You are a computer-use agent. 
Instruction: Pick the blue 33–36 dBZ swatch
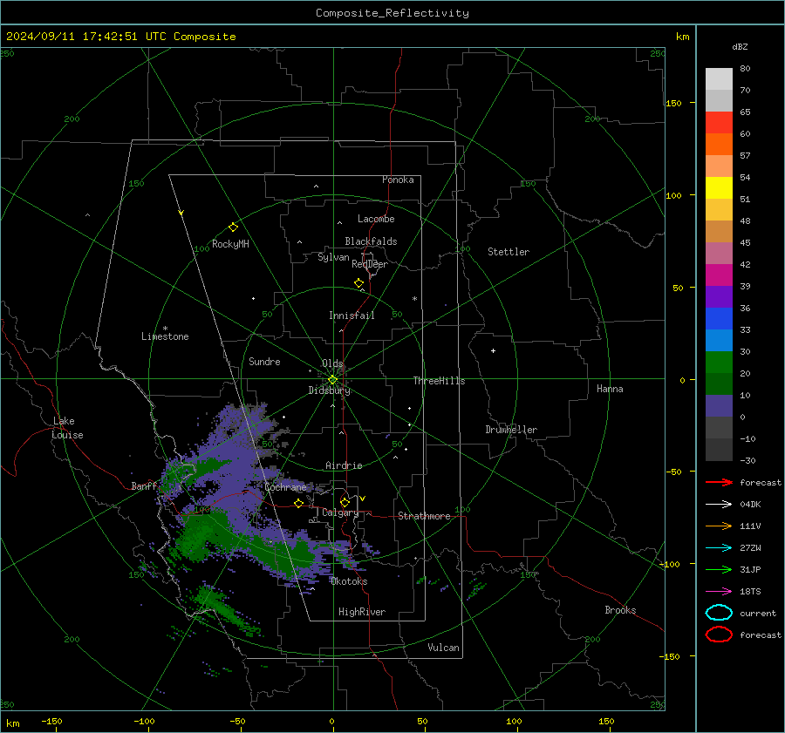click(719, 319)
